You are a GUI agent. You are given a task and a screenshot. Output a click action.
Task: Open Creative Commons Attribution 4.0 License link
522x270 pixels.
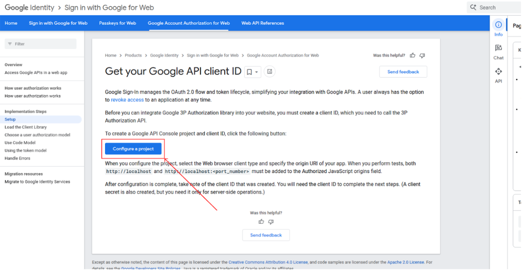pos(268,262)
